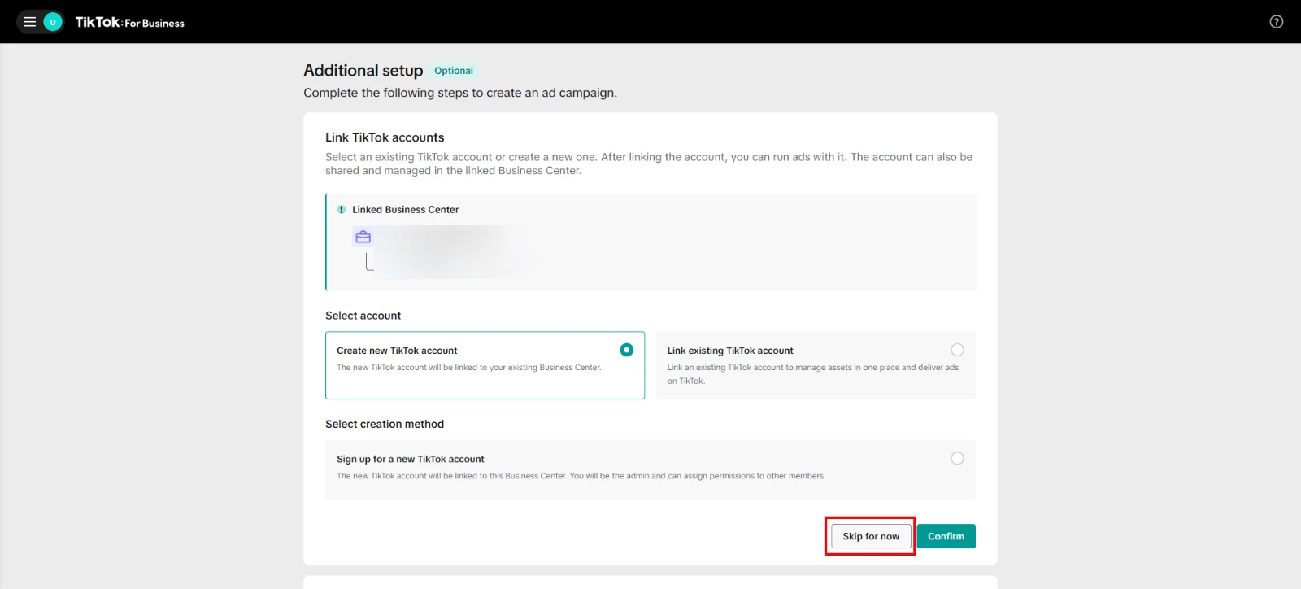Screen dimensions: 1301x589
Task: Click the Additional setup heading
Action: (363, 71)
